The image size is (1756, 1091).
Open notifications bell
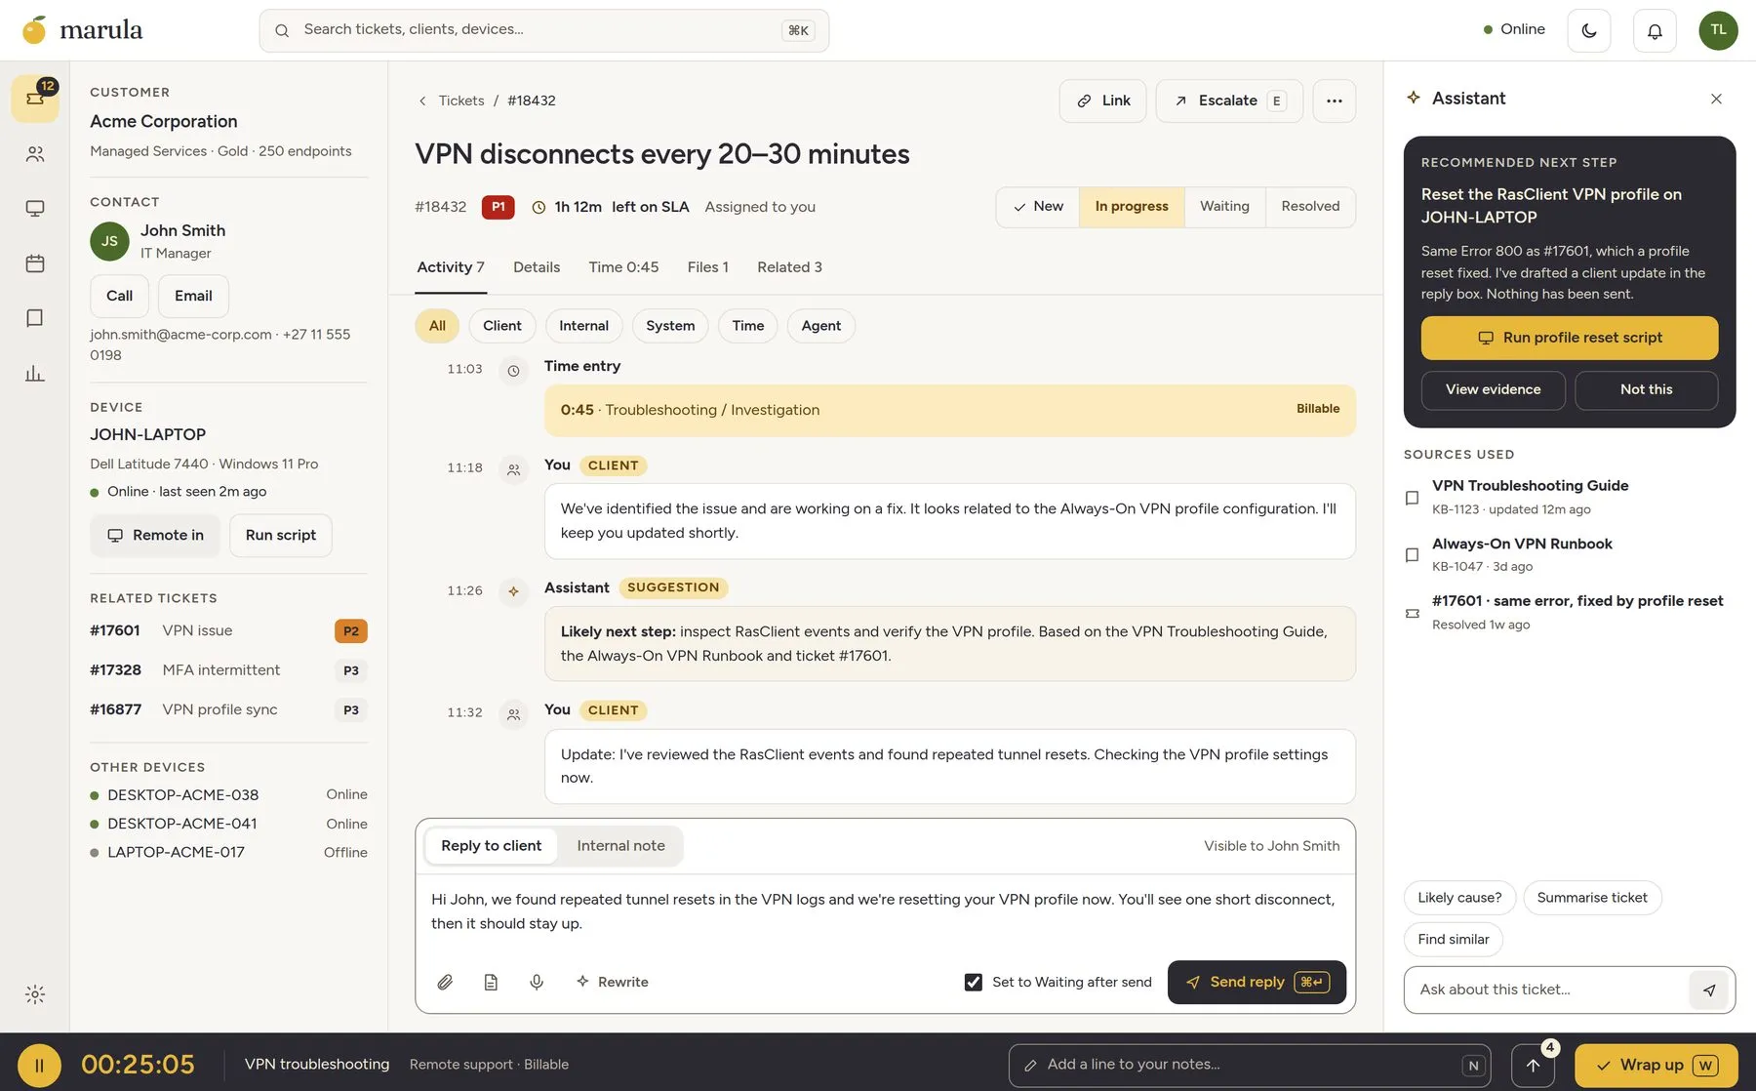[1655, 30]
